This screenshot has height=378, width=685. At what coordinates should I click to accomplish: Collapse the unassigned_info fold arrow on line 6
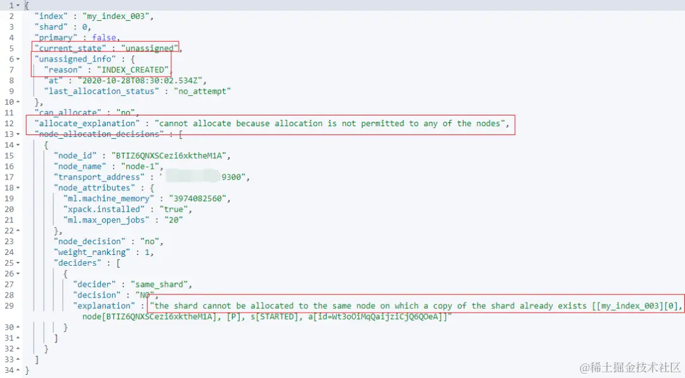[18, 59]
